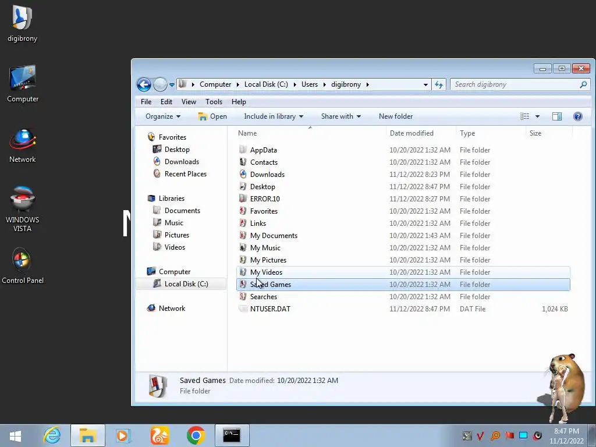Select the My Music folder icon
Viewport: 596px width, 447px height.
click(243, 247)
